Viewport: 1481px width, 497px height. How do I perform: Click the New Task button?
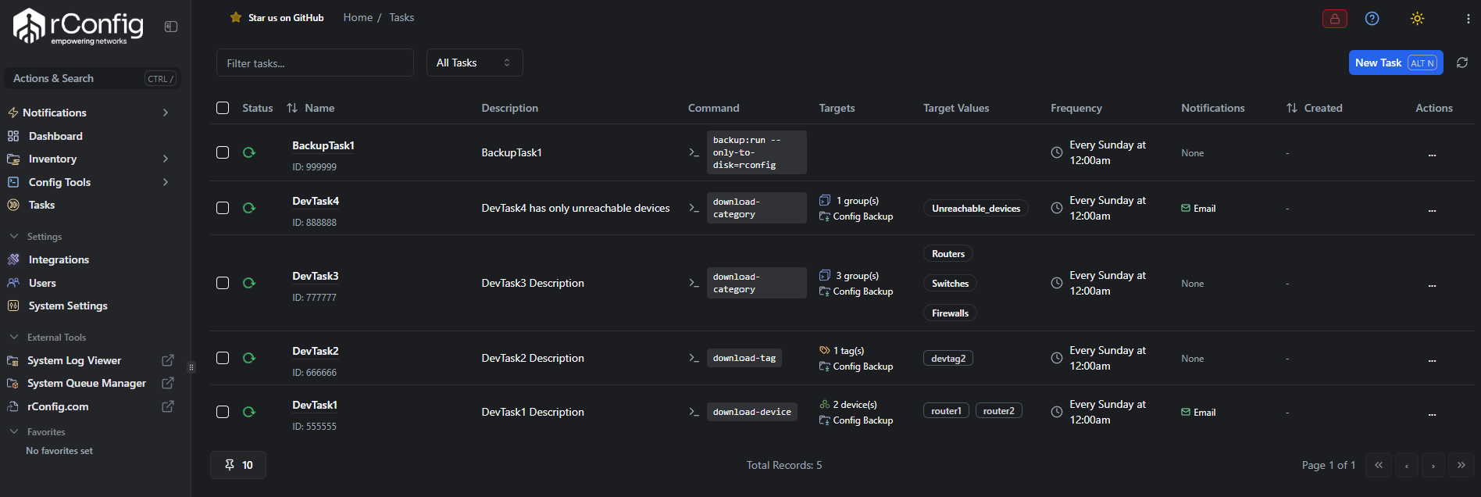(1396, 63)
